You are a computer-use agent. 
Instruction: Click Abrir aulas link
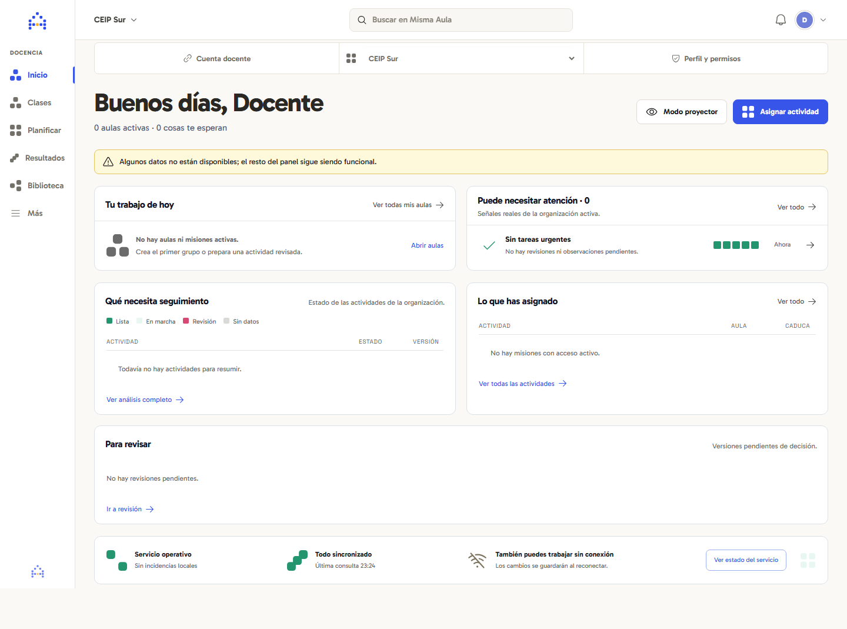(428, 245)
